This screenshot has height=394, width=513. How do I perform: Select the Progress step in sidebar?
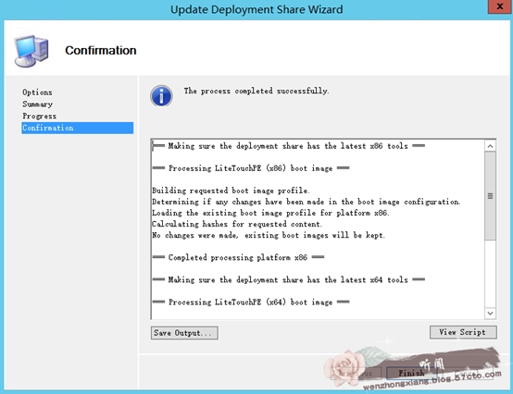[x=39, y=116]
